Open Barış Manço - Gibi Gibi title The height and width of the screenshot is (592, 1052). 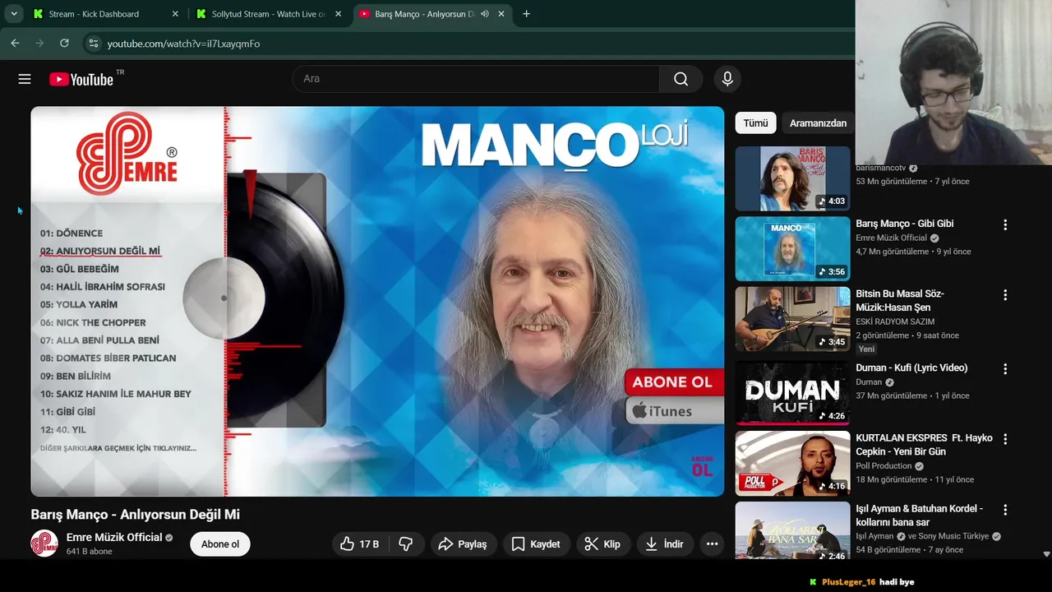click(x=904, y=224)
